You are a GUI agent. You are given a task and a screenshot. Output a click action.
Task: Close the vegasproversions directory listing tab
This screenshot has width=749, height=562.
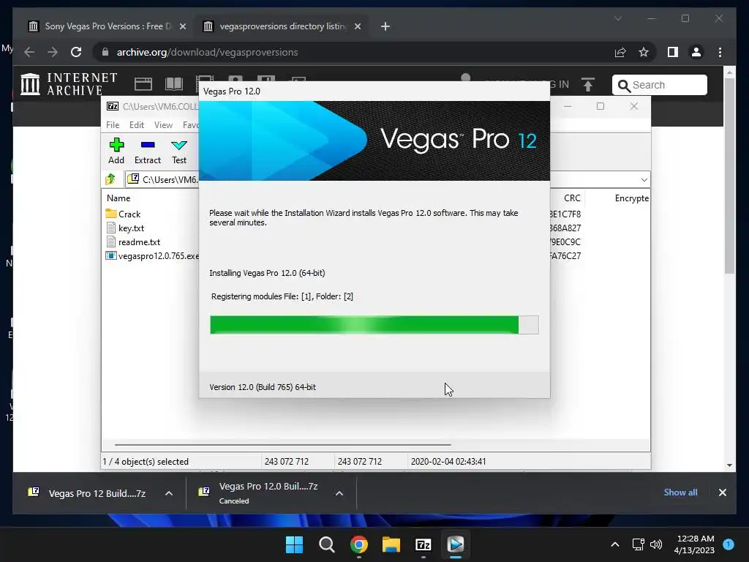click(357, 26)
